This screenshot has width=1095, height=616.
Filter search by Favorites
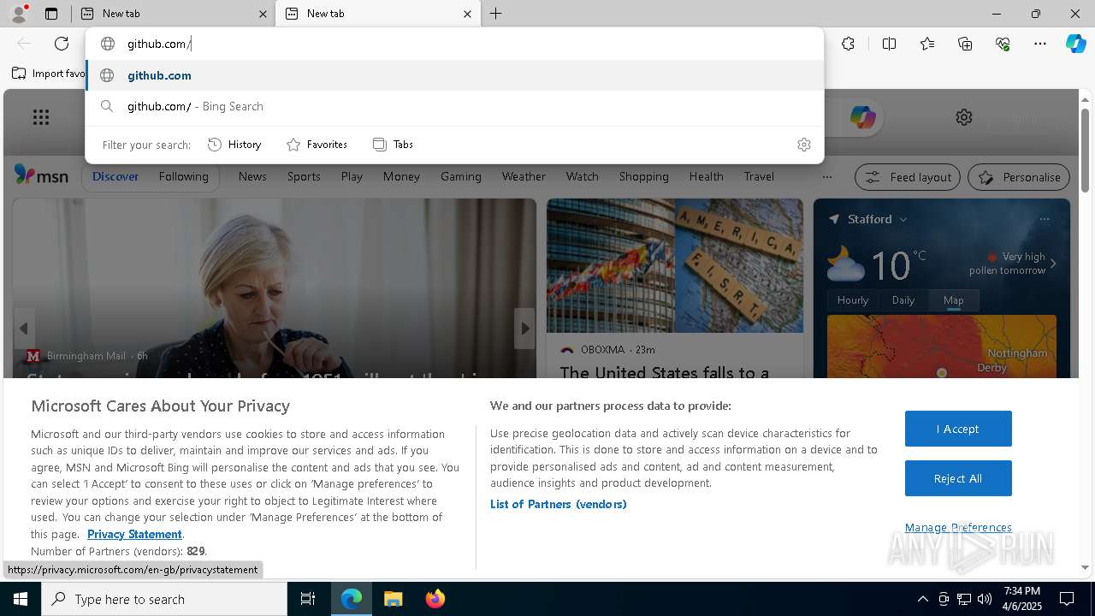(x=317, y=145)
